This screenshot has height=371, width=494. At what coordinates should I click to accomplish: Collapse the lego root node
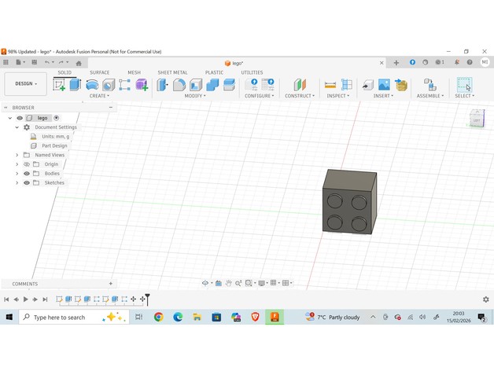(10, 118)
